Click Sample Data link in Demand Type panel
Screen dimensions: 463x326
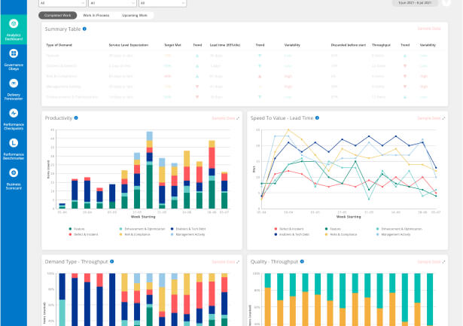[224, 261]
